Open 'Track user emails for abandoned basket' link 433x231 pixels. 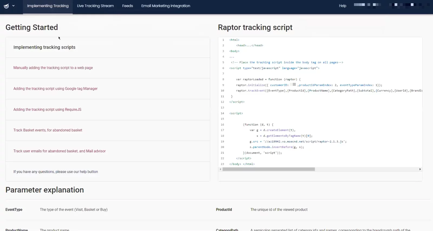[x=60, y=151]
